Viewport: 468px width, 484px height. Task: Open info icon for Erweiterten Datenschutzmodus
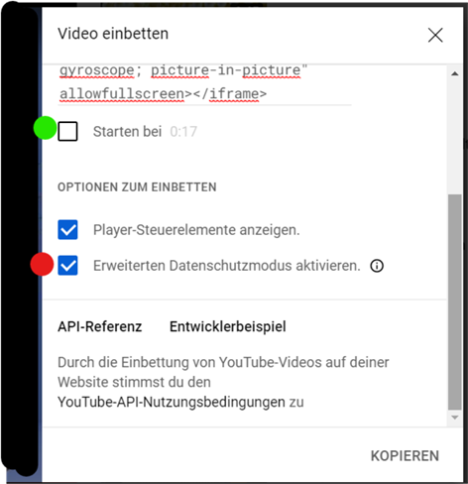coord(377,266)
